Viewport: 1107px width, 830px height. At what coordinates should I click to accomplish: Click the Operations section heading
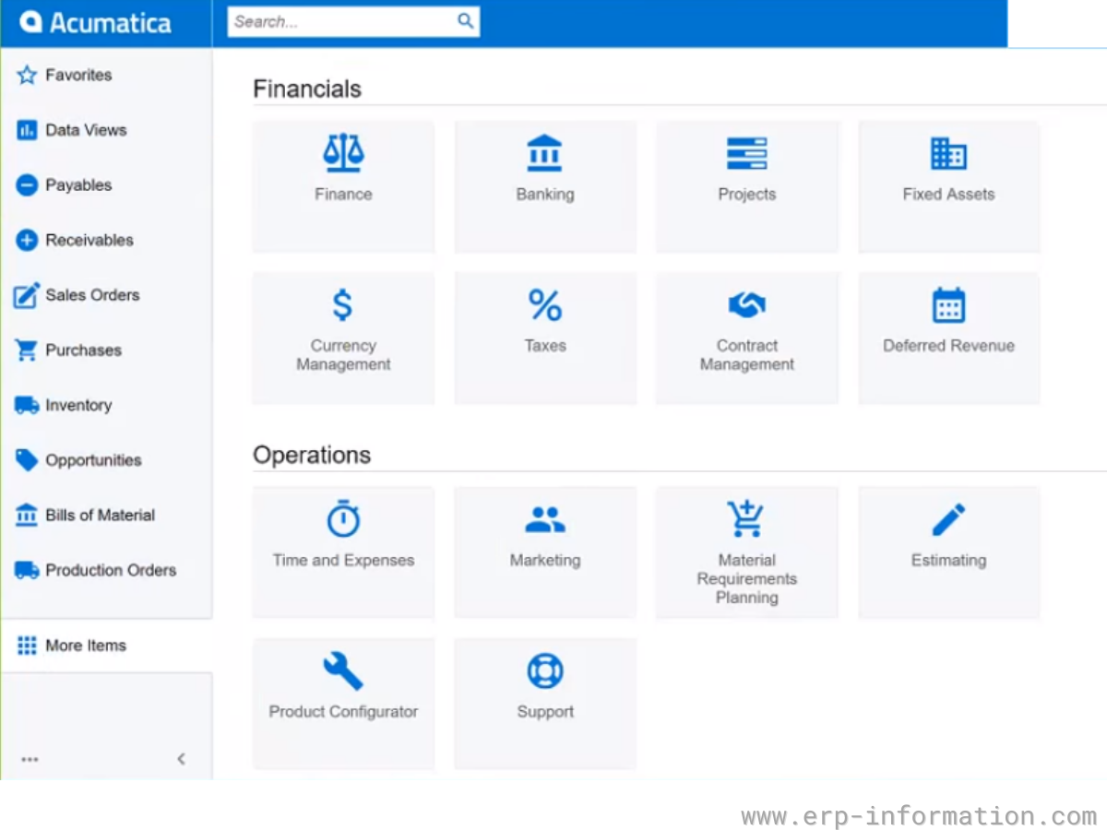click(312, 456)
